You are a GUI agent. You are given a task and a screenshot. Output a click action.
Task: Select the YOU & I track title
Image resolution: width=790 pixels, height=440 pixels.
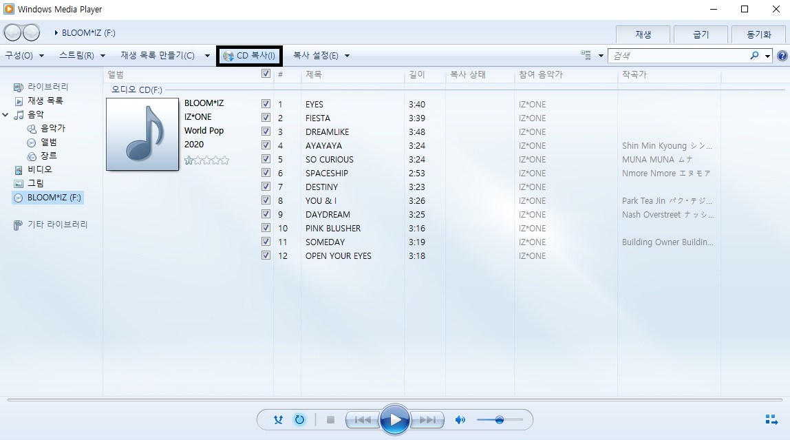click(321, 200)
